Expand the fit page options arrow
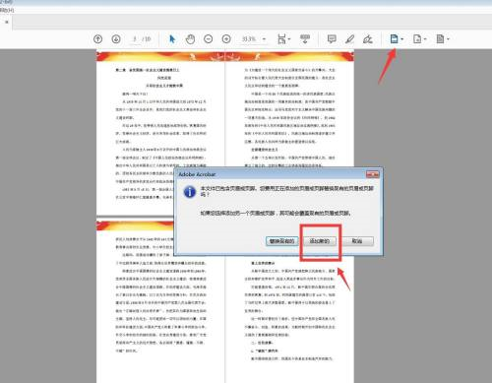492x383 pixels. point(289,39)
